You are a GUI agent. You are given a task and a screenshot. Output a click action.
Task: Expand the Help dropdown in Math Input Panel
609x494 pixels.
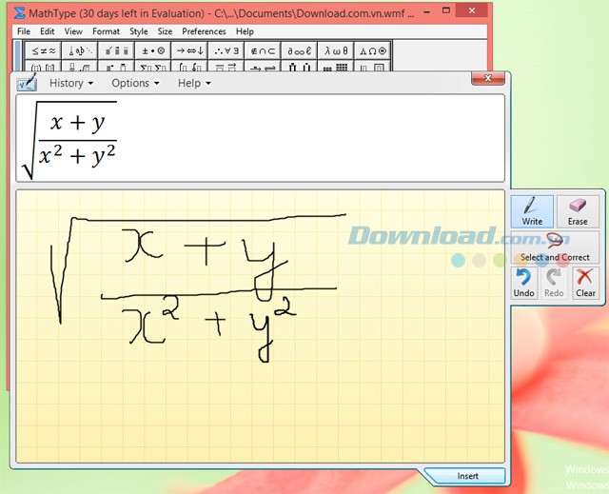194,83
